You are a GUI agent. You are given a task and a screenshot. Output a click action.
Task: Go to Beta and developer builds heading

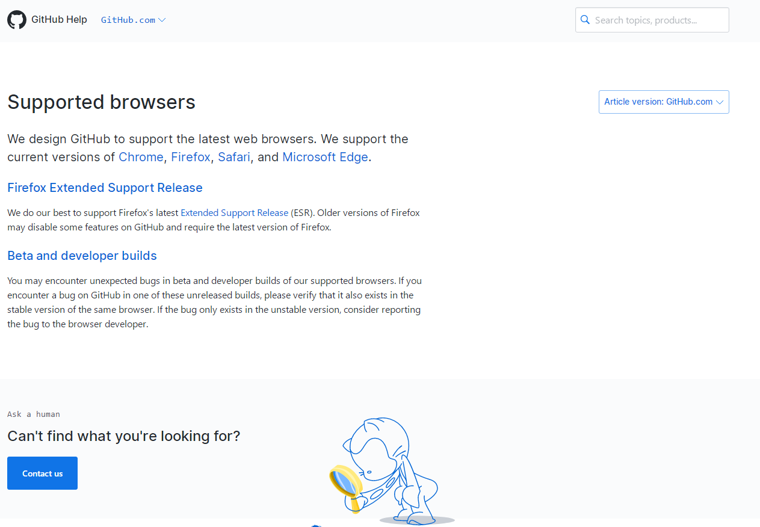(x=82, y=256)
